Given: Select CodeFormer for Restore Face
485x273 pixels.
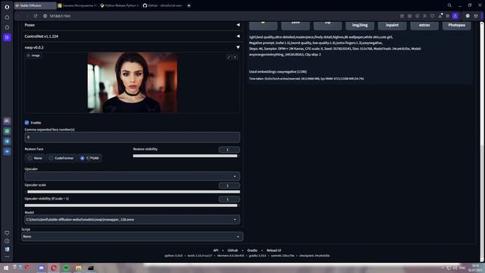Looking at the screenshot, I should tap(61, 158).
